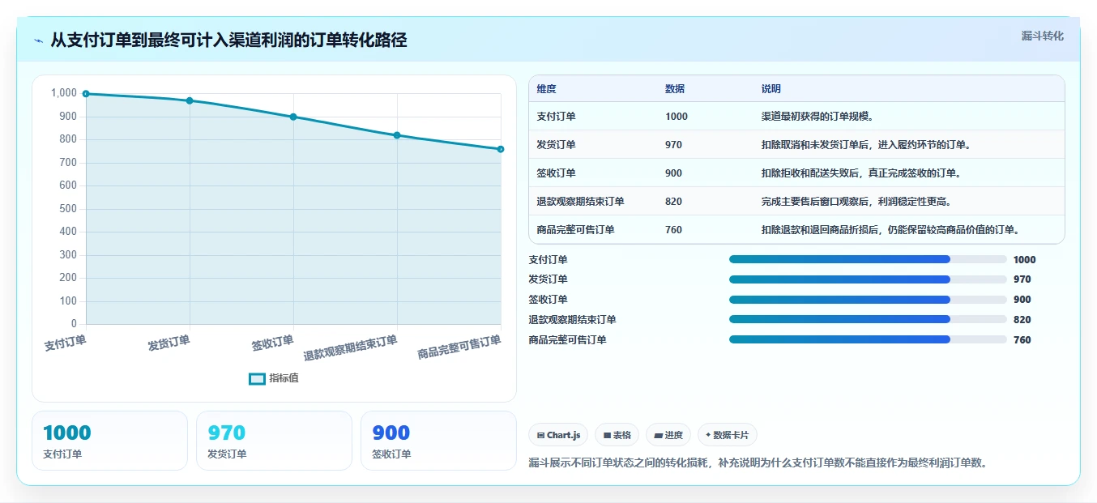Click the 维度 column header
The image size is (1097, 503).
tap(546, 89)
